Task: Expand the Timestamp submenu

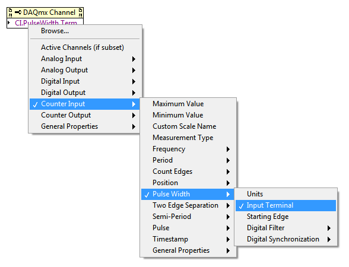Action: (188, 239)
